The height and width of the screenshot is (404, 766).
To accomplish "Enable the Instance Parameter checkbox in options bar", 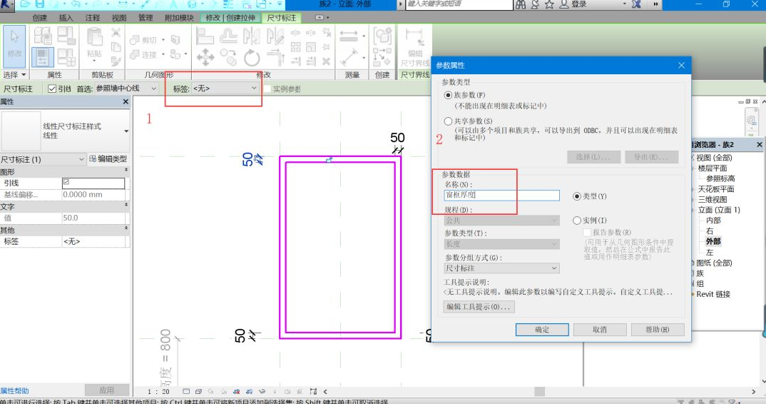I will (x=267, y=89).
